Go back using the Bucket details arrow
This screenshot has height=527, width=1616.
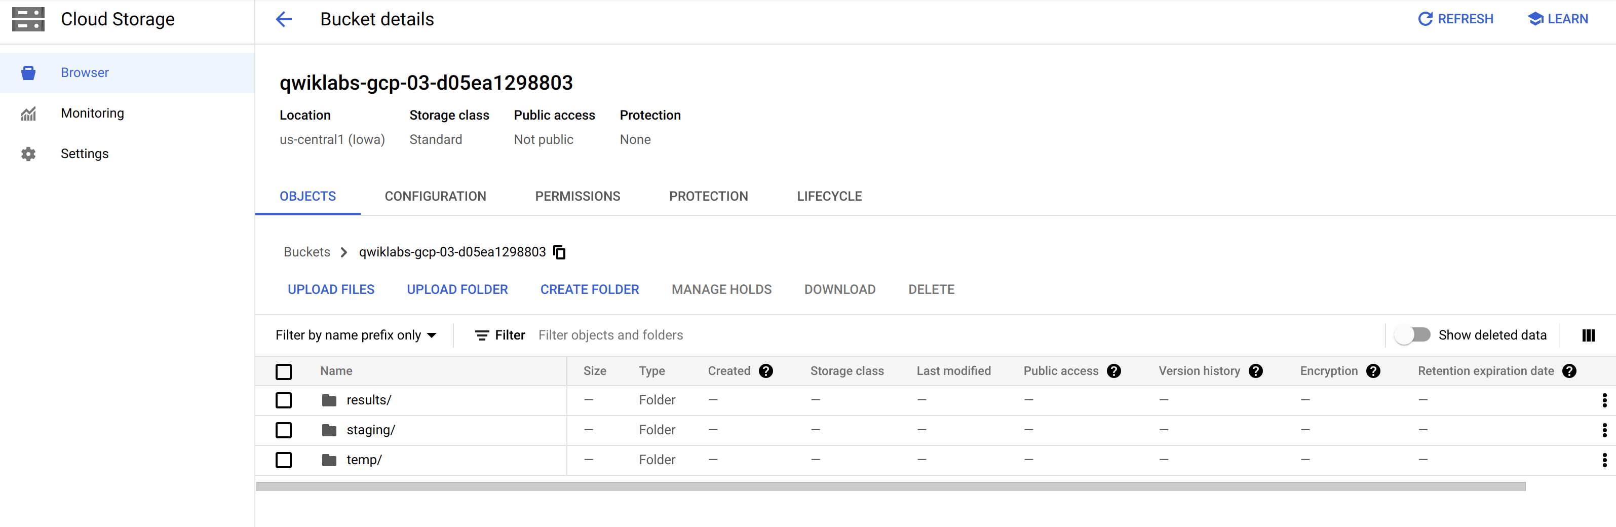click(284, 19)
